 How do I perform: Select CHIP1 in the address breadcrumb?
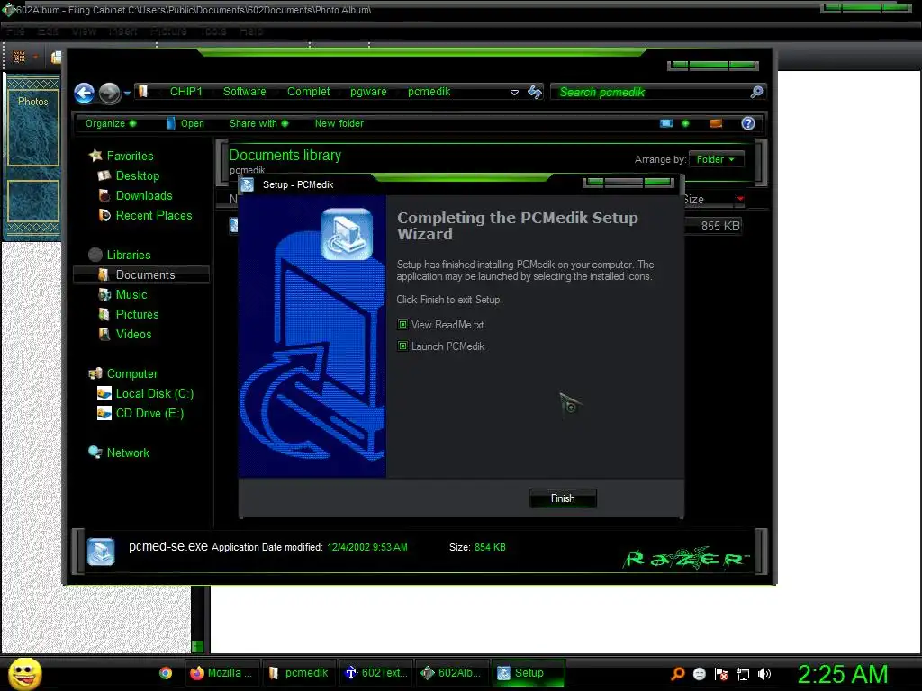pos(185,91)
